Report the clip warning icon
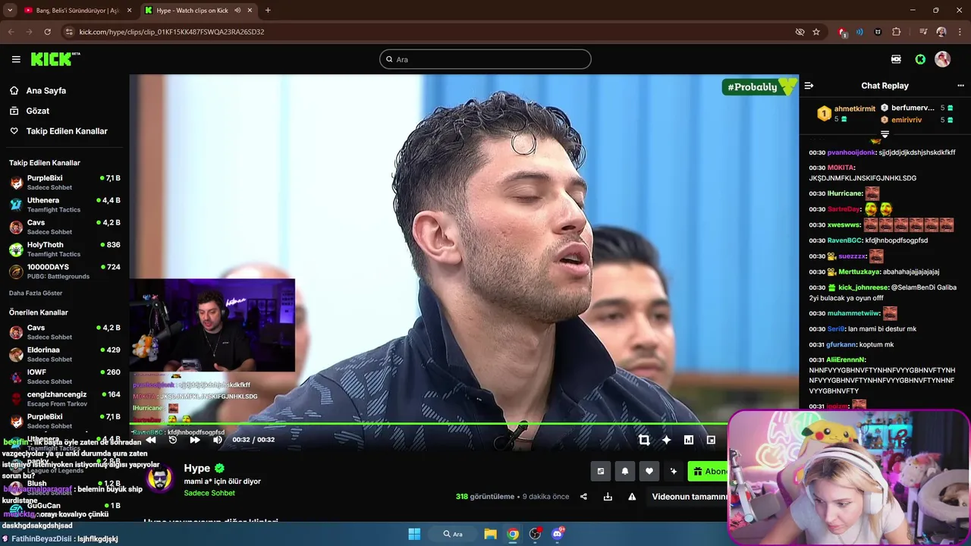 coord(632,497)
